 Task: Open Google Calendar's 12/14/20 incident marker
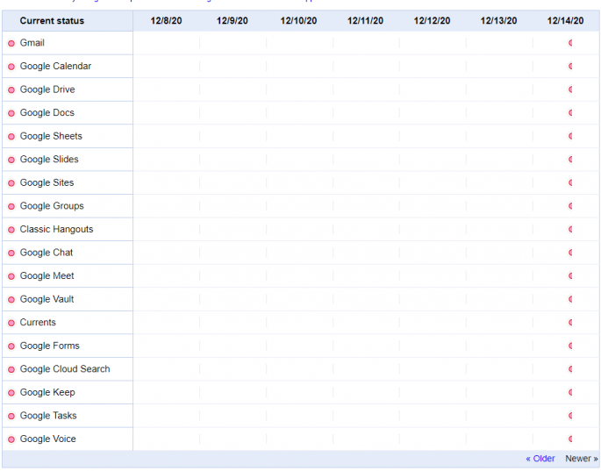570,66
